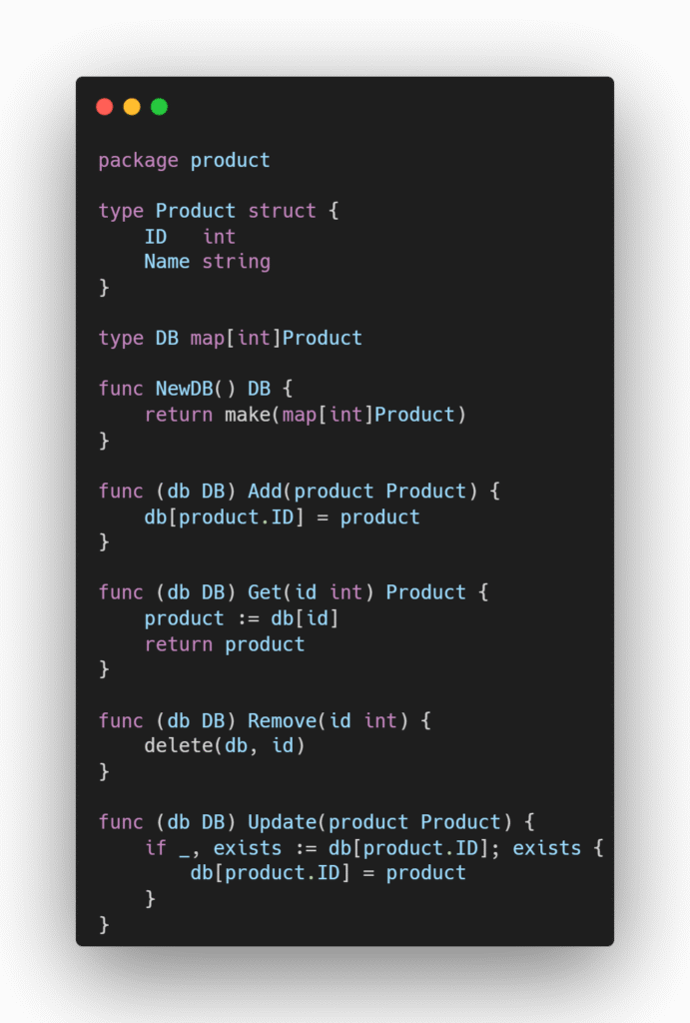Click the red close window dot
The height and width of the screenshot is (1023, 690).
105,107
